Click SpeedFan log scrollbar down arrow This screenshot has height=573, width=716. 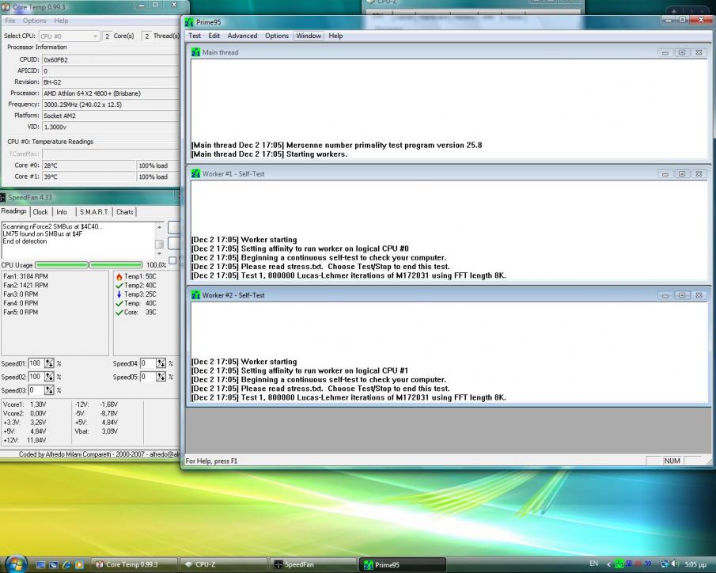(159, 253)
